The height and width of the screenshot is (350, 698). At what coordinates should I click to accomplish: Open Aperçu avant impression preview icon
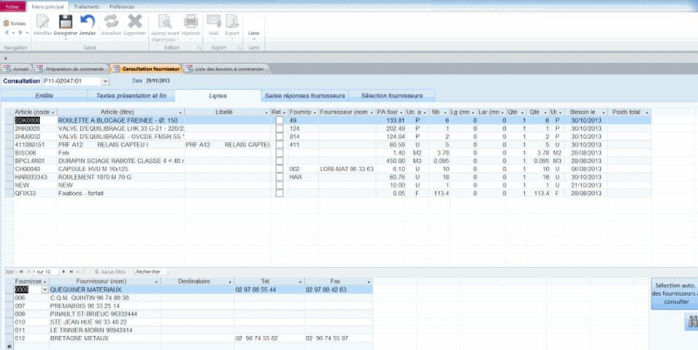coord(165,21)
